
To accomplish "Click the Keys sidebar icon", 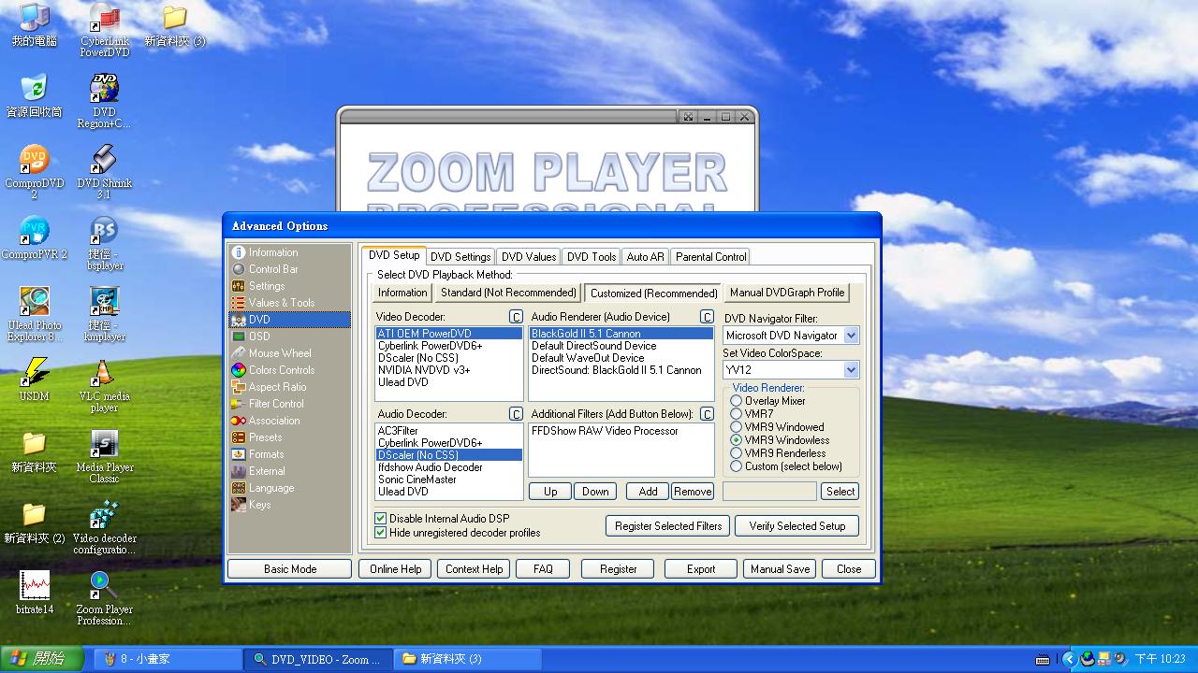I will [239, 505].
